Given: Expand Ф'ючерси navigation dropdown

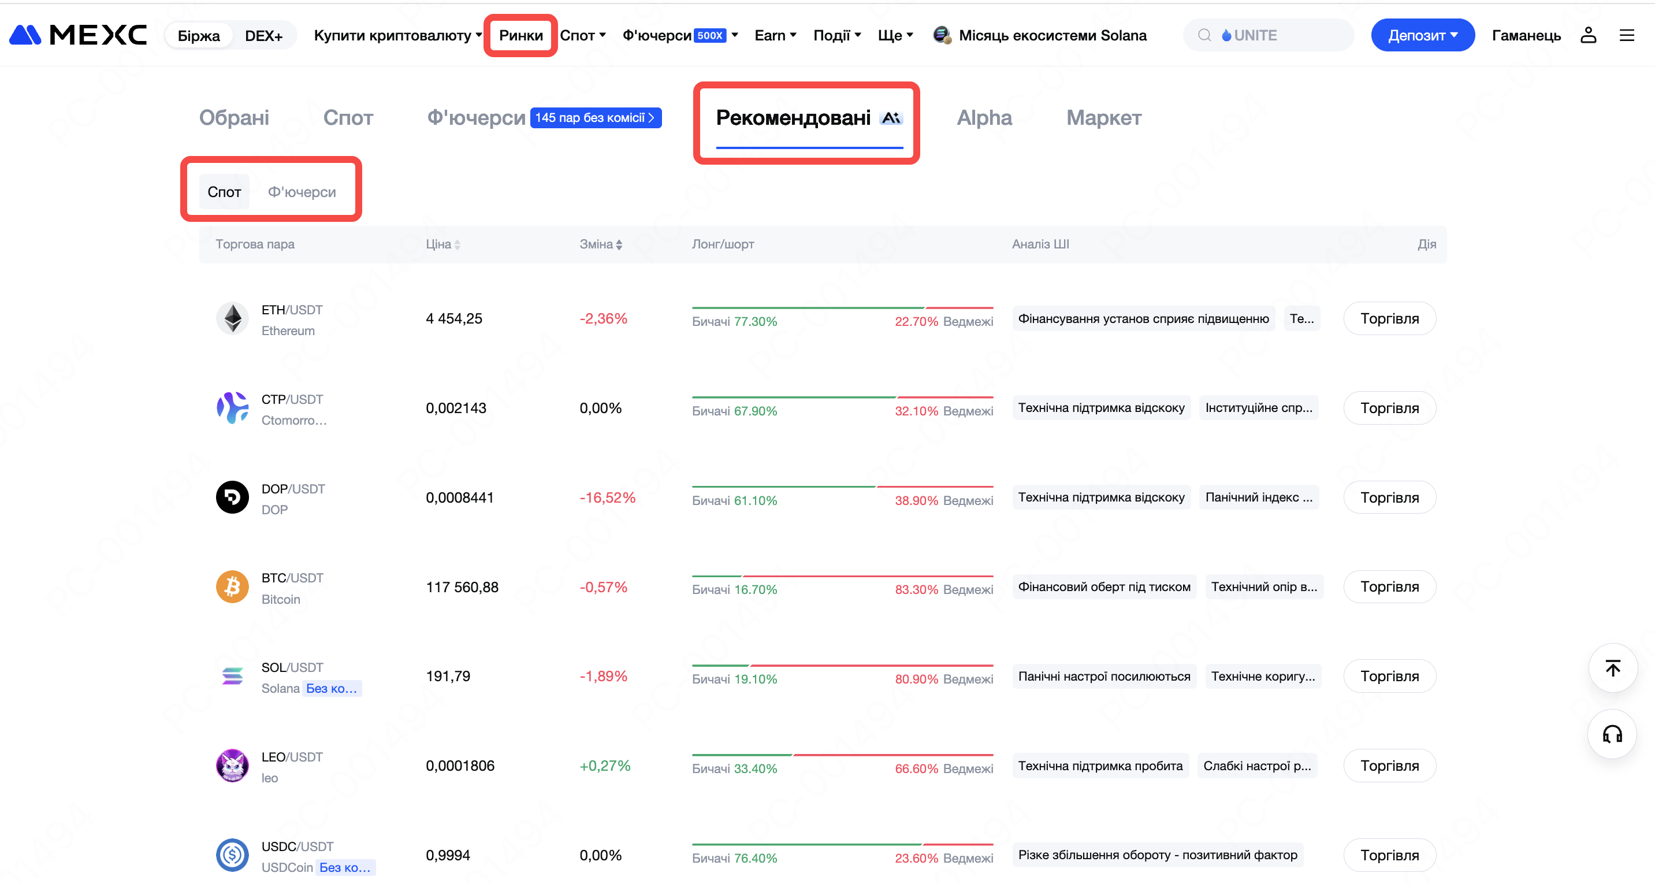Looking at the screenshot, I should tap(680, 35).
